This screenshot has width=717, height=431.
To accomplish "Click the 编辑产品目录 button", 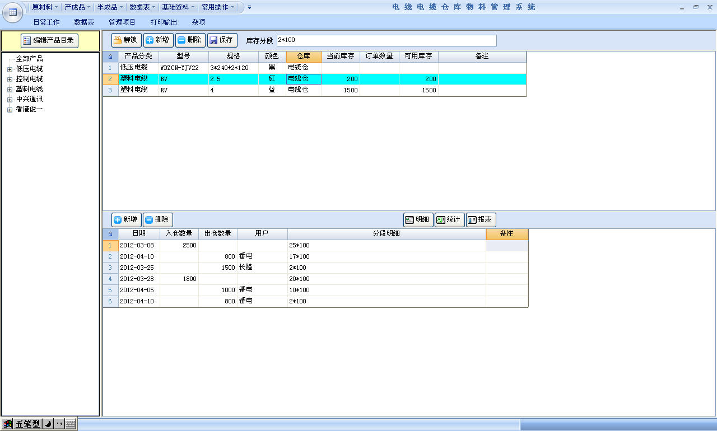I will point(49,40).
